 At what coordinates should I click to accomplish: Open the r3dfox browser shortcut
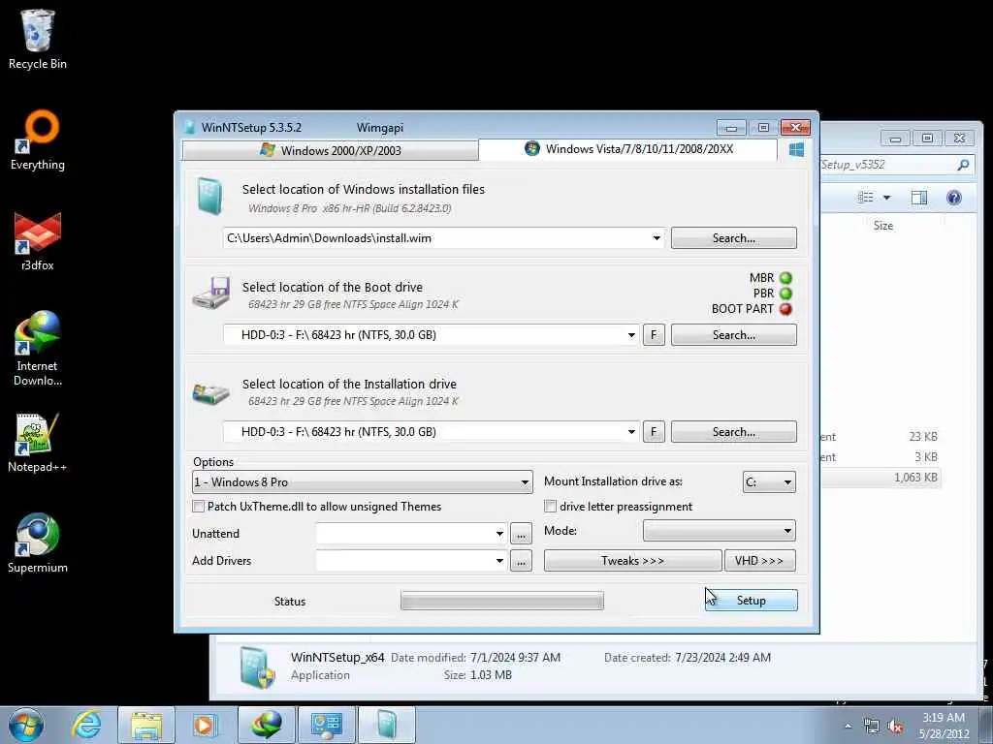pyautogui.click(x=38, y=241)
